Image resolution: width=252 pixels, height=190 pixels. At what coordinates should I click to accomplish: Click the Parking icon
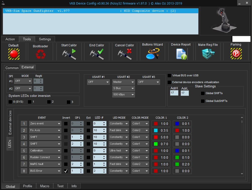pyautogui.click(x=236, y=54)
